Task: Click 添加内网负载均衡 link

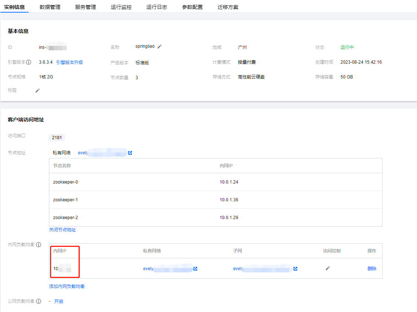Action: coord(67,286)
